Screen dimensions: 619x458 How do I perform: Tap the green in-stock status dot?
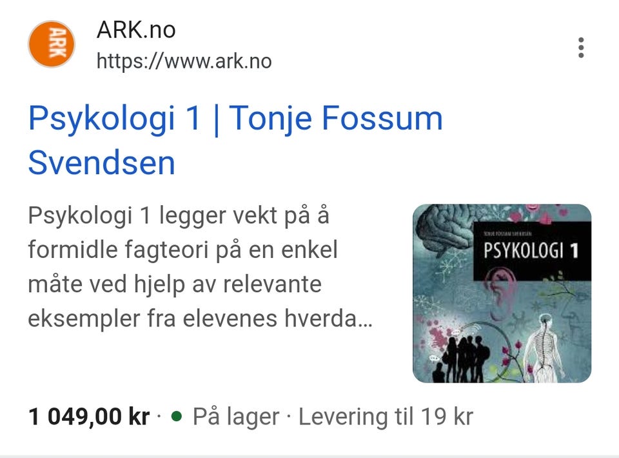(x=177, y=416)
